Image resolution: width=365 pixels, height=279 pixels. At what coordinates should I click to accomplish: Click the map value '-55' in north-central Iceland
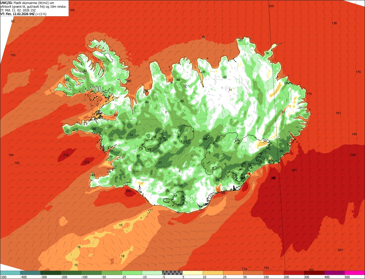pyautogui.click(x=182, y=101)
